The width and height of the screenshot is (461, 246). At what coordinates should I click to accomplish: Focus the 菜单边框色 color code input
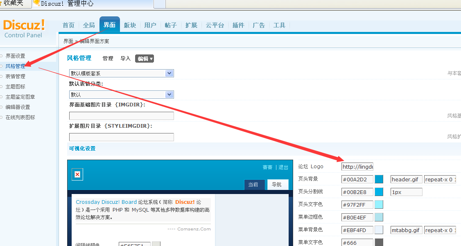pos(357,217)
